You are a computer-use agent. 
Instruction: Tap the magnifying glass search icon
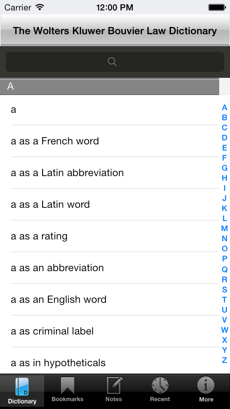coord(112,62)
